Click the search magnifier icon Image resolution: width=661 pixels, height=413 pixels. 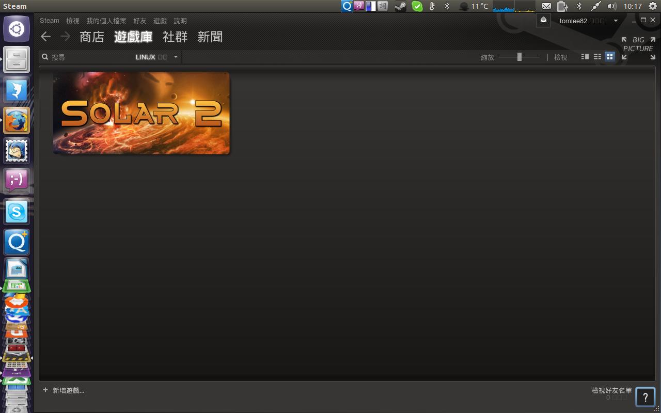pyautogui.click(x=45, y=57)
